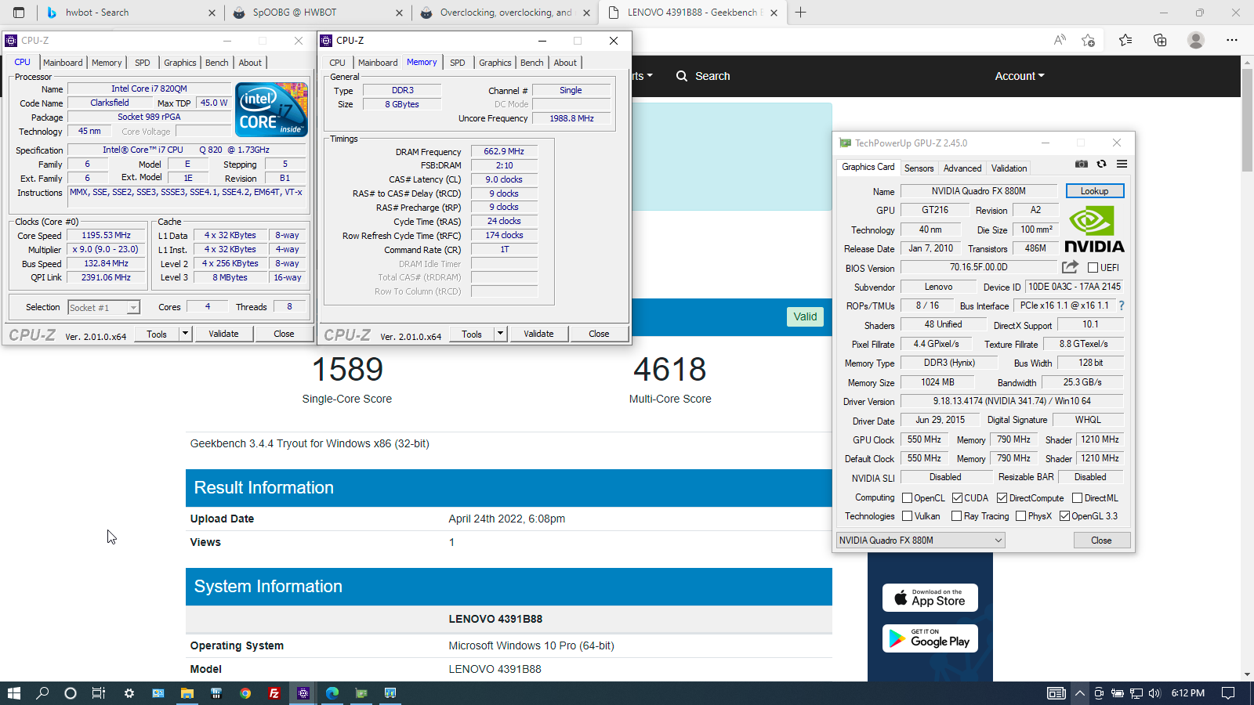The width and height of the screenshot is (1254, 705).
Task: Click the Intel Core i7 logo in CPU-Z
Action: pyautogui.click(x=271, y=110)
